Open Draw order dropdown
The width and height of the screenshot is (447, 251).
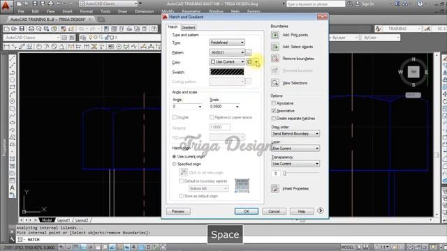pyautogui.click(x=295, y=133)
